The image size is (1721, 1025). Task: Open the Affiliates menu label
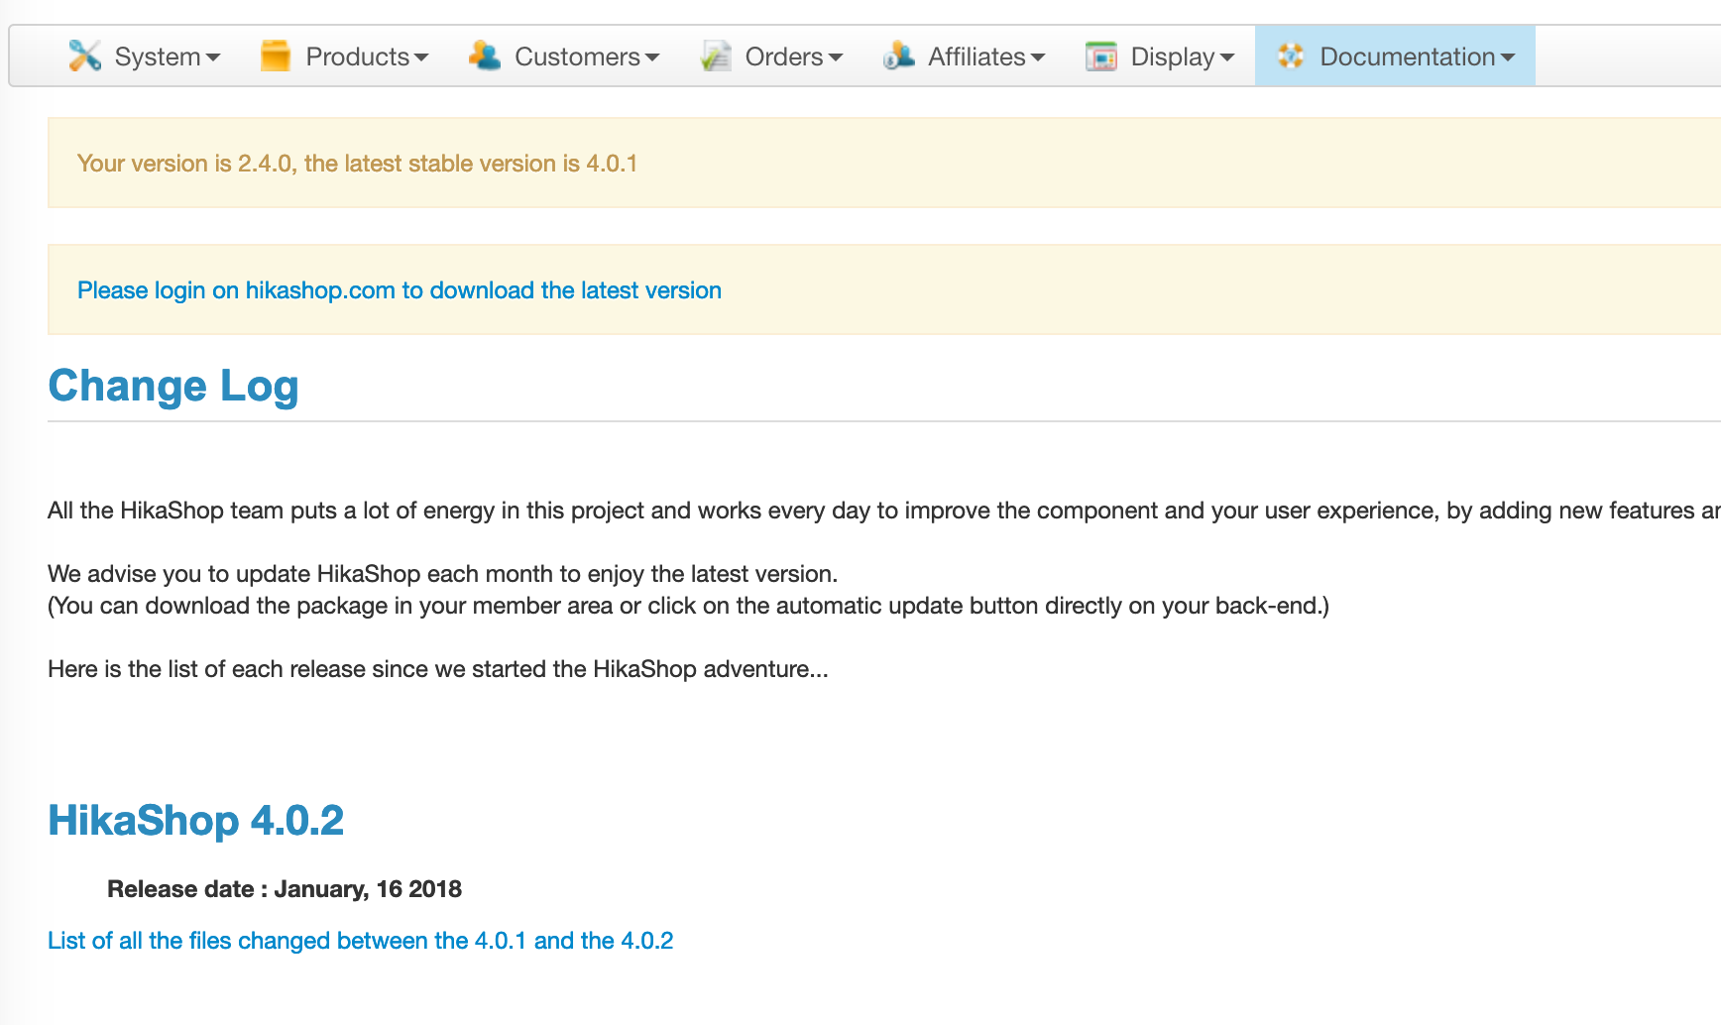pyautogui.click(x=976, y=57)
